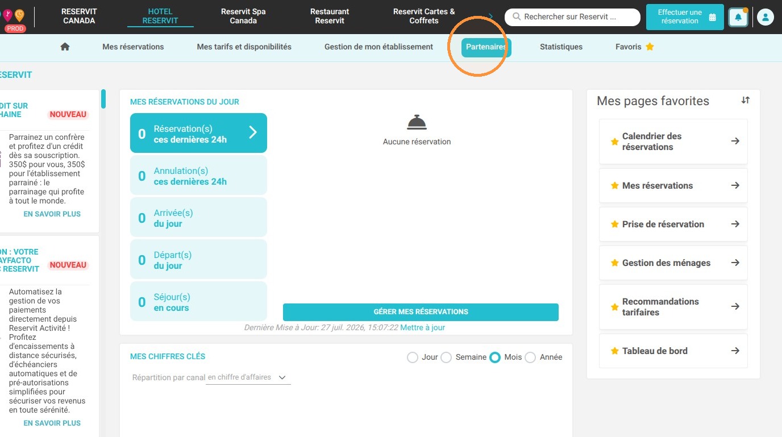Image resolution: width=782 pixels, height=437 pixels.
Task: Select the Semaine period option
Action: point(446,357)
